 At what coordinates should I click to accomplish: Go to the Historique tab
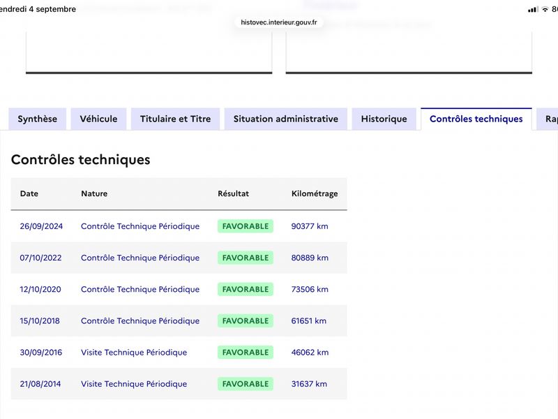tap(384, 119)
